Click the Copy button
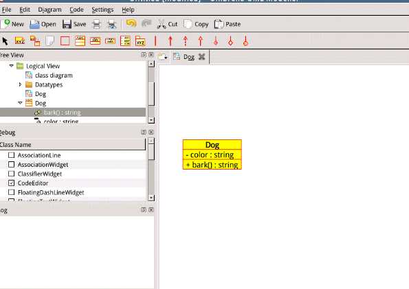409x289 pixels. (196, 24)
